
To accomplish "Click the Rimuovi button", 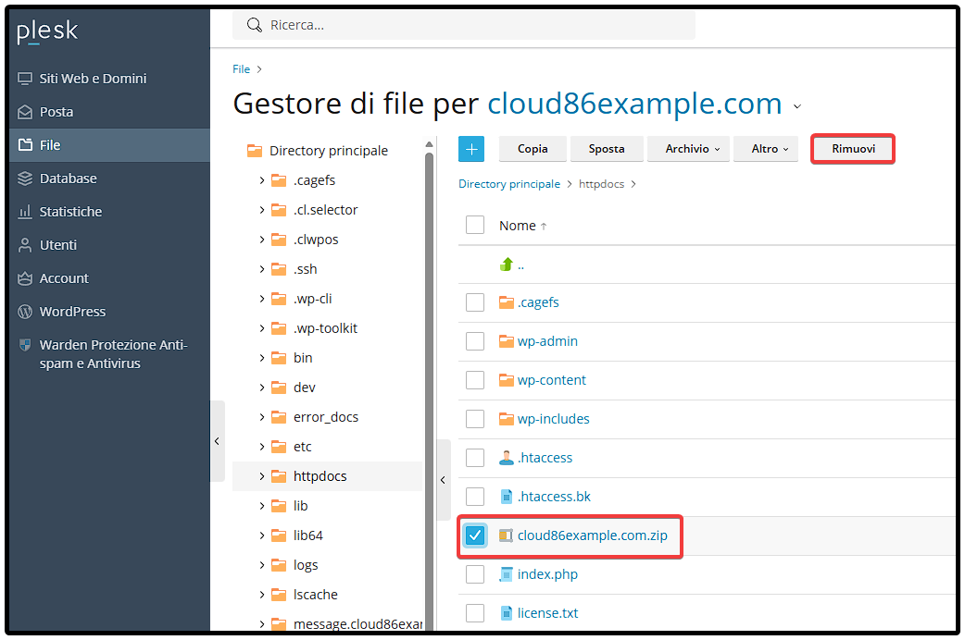I will click(853, 149).
